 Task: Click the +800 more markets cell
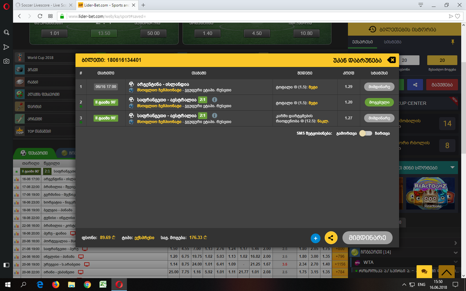pyautogui.click(x=339, y=249)
